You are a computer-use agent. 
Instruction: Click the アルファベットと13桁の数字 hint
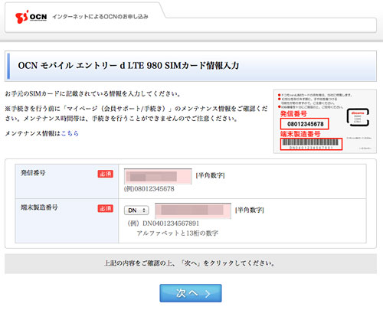point(178,233)
